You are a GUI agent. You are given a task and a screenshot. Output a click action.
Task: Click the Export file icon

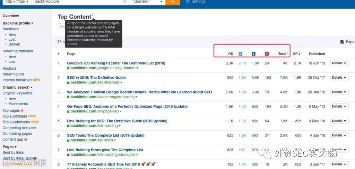point(342,42)
